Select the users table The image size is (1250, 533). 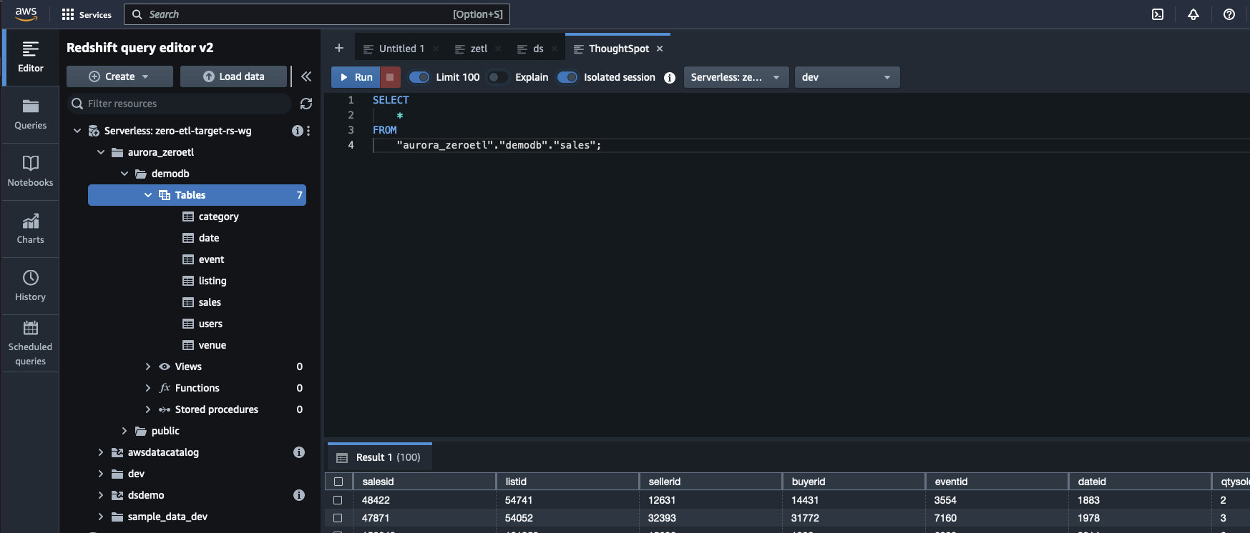pos(210,324)
